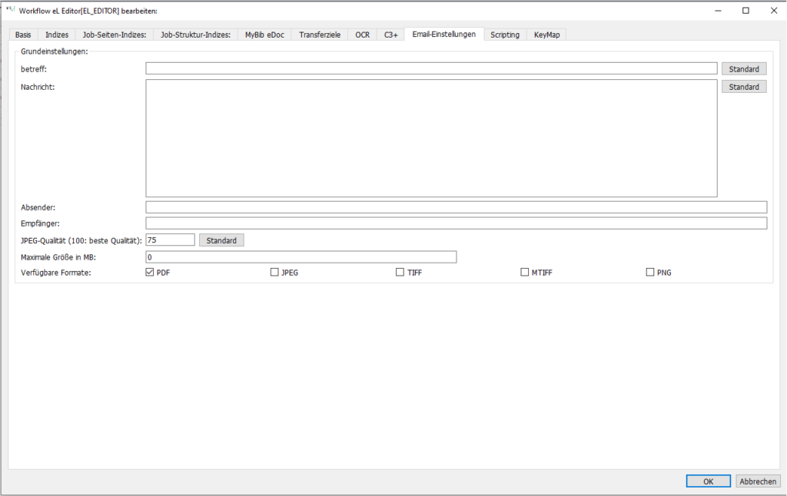Click into the Nachricht text area

point(431,138)
